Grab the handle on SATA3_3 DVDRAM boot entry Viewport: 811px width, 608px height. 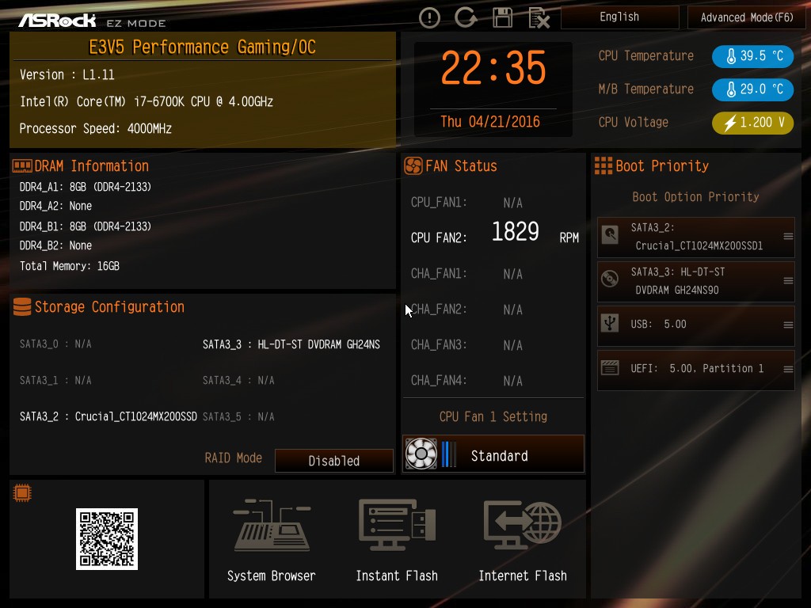click(788, 281)
